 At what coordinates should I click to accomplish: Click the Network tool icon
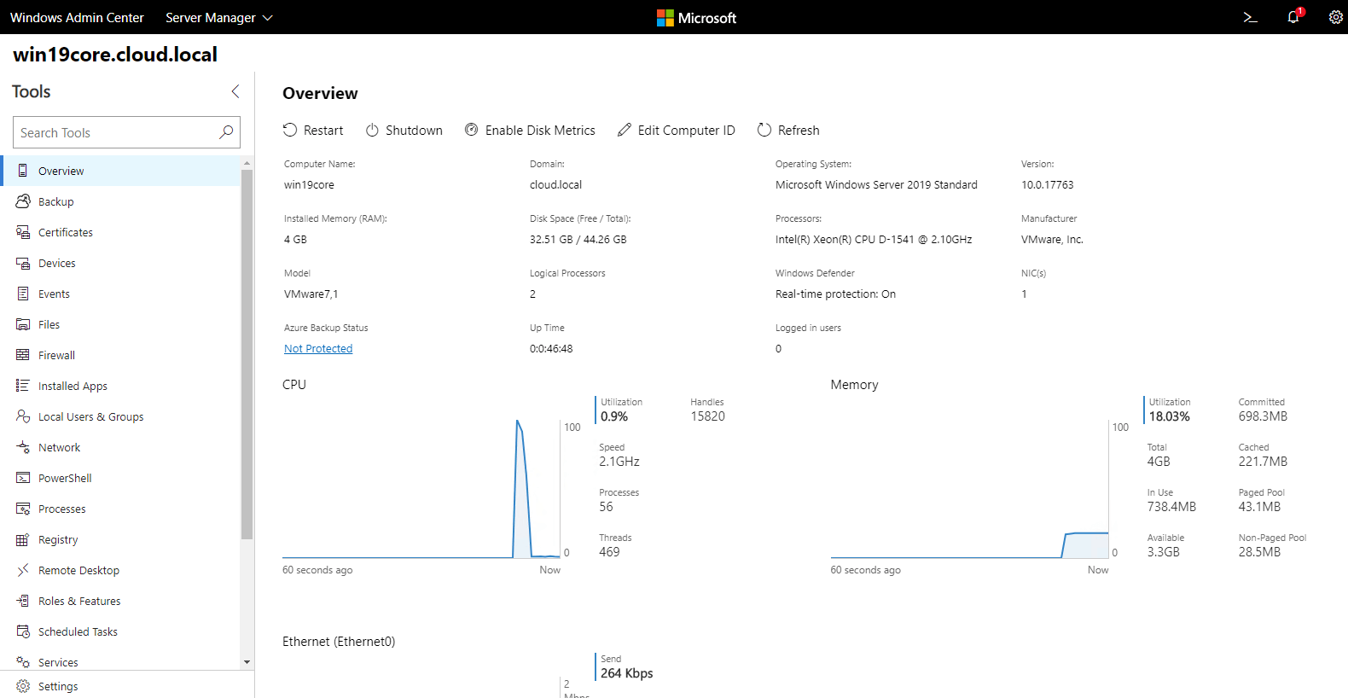click(x=23, y=447)
